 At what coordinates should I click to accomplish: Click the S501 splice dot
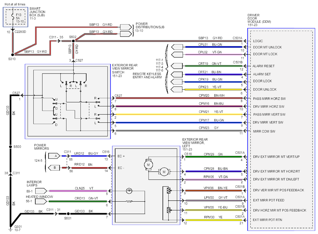coord(68,214)
